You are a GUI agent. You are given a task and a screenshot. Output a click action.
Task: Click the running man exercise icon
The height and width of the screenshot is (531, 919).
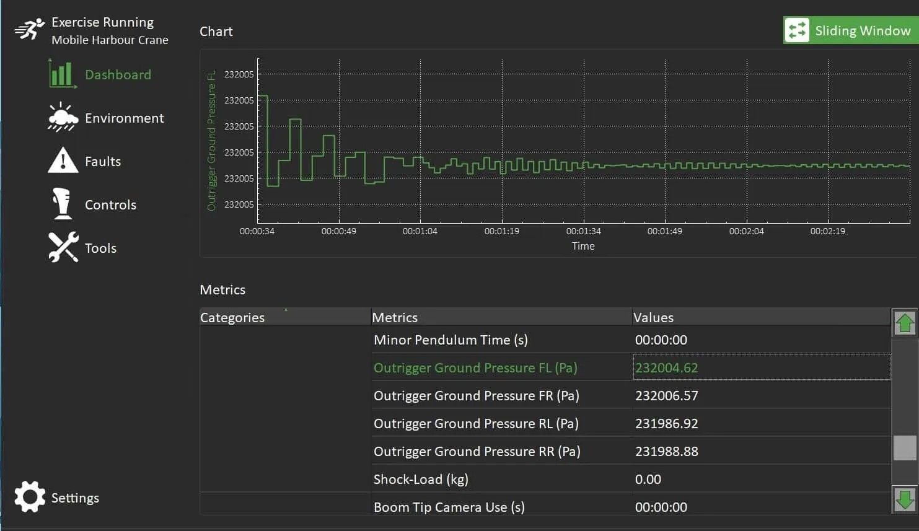coord(29,29)
